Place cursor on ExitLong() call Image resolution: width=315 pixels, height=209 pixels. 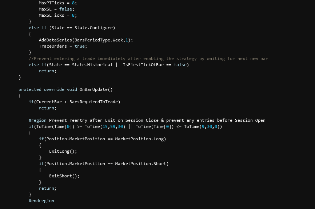tap(63, 151)
